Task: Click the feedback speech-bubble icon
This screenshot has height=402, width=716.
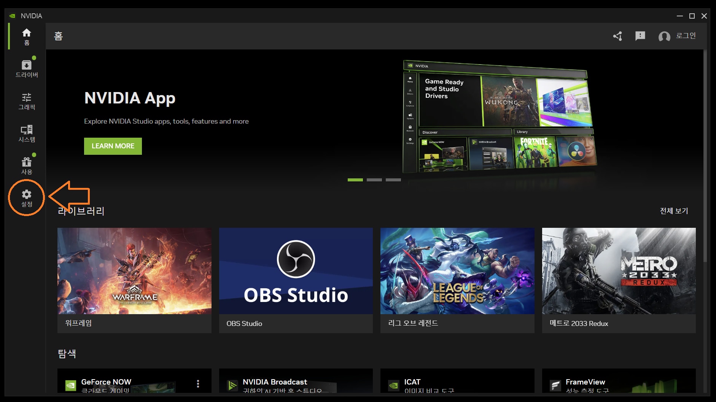Action: point(640,36)
